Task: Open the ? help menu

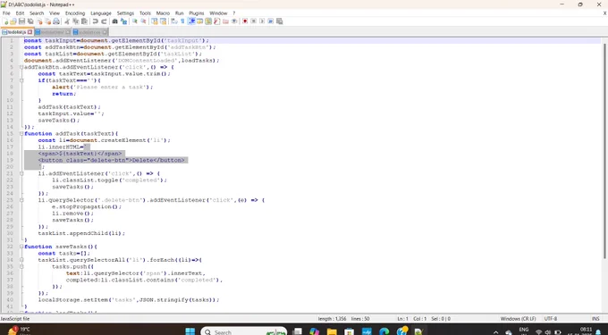Action: click(234, 13)
